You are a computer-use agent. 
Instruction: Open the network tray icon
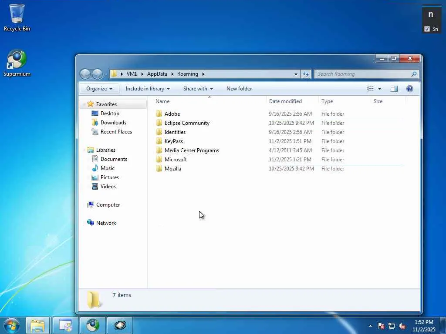pos(392,326)
